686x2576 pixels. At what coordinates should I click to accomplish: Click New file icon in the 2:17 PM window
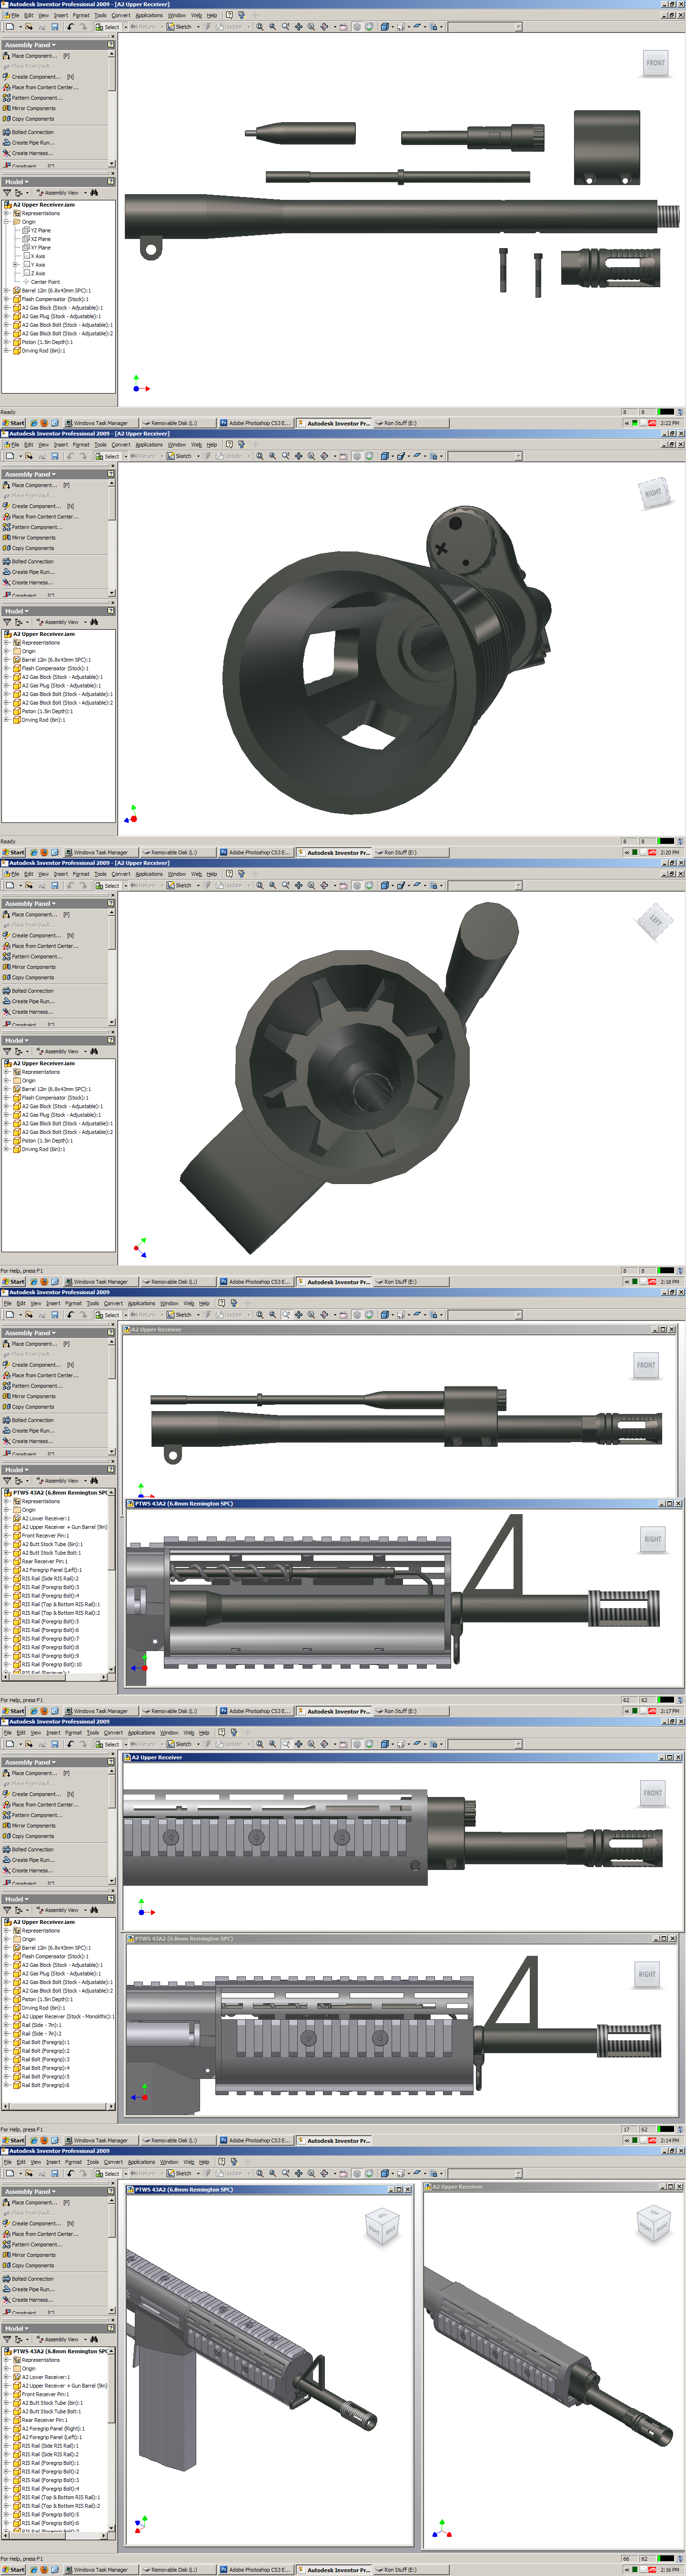[9, 1315]
